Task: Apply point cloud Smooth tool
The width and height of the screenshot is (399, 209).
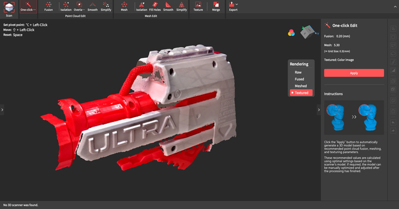Action: (x=93, y=7)
